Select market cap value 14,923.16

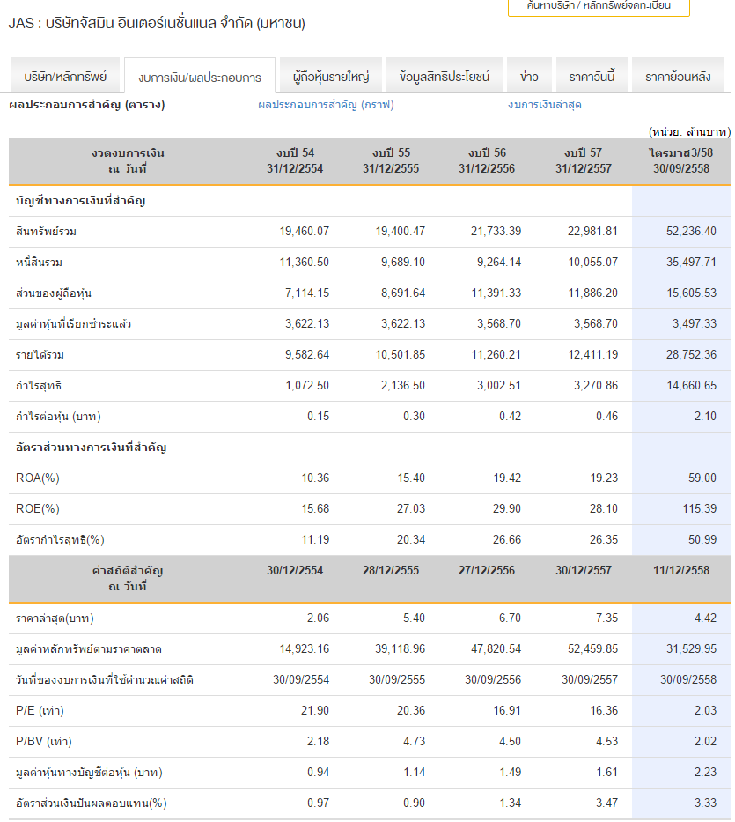[x=304, y=649]
